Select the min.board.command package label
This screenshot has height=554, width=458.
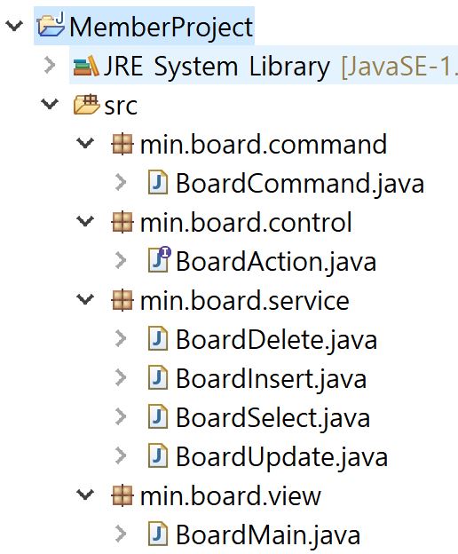pyautogui.click(x=264, y=145)
